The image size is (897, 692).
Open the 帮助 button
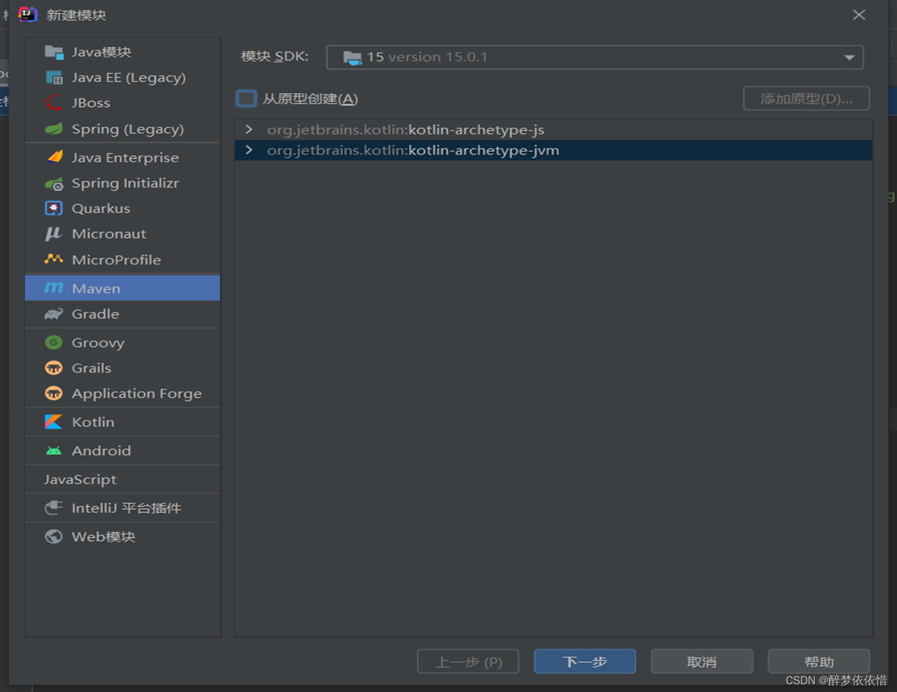[x=819, y=661]
